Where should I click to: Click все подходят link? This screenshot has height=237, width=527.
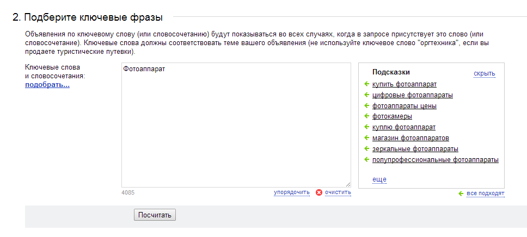(485, 194)
